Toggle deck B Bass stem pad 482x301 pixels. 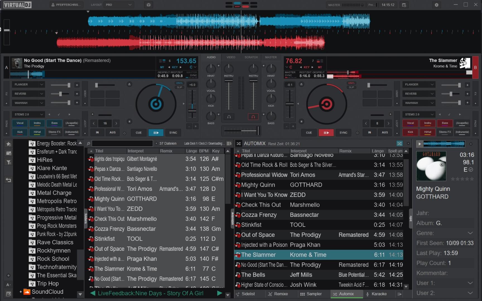(445, 123)
